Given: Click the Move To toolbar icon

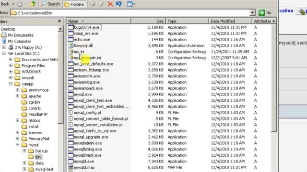Looking at the screenshot, I should point(93,4).
